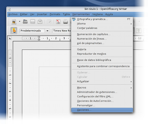Open the Styles and Formatting icon
Screen dimensions: 148x124
click(14, 31)
